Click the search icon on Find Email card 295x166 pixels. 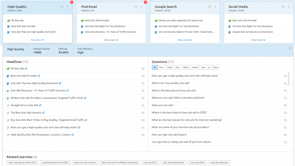coord(136,7)
